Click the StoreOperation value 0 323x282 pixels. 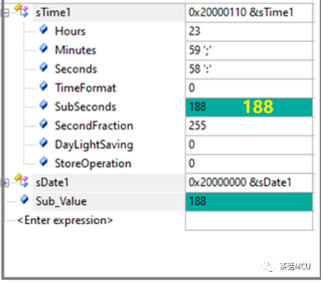point(192,164)
